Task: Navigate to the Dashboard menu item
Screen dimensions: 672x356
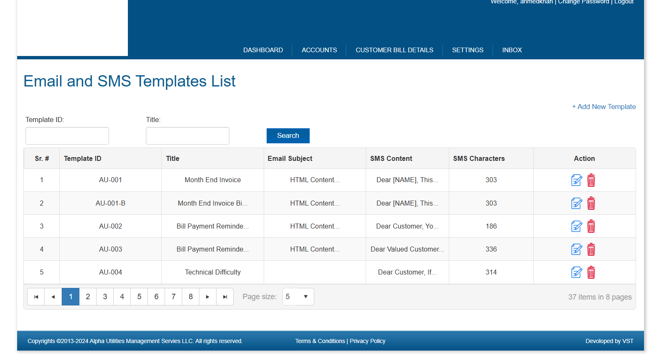Action: pos(263,50)
